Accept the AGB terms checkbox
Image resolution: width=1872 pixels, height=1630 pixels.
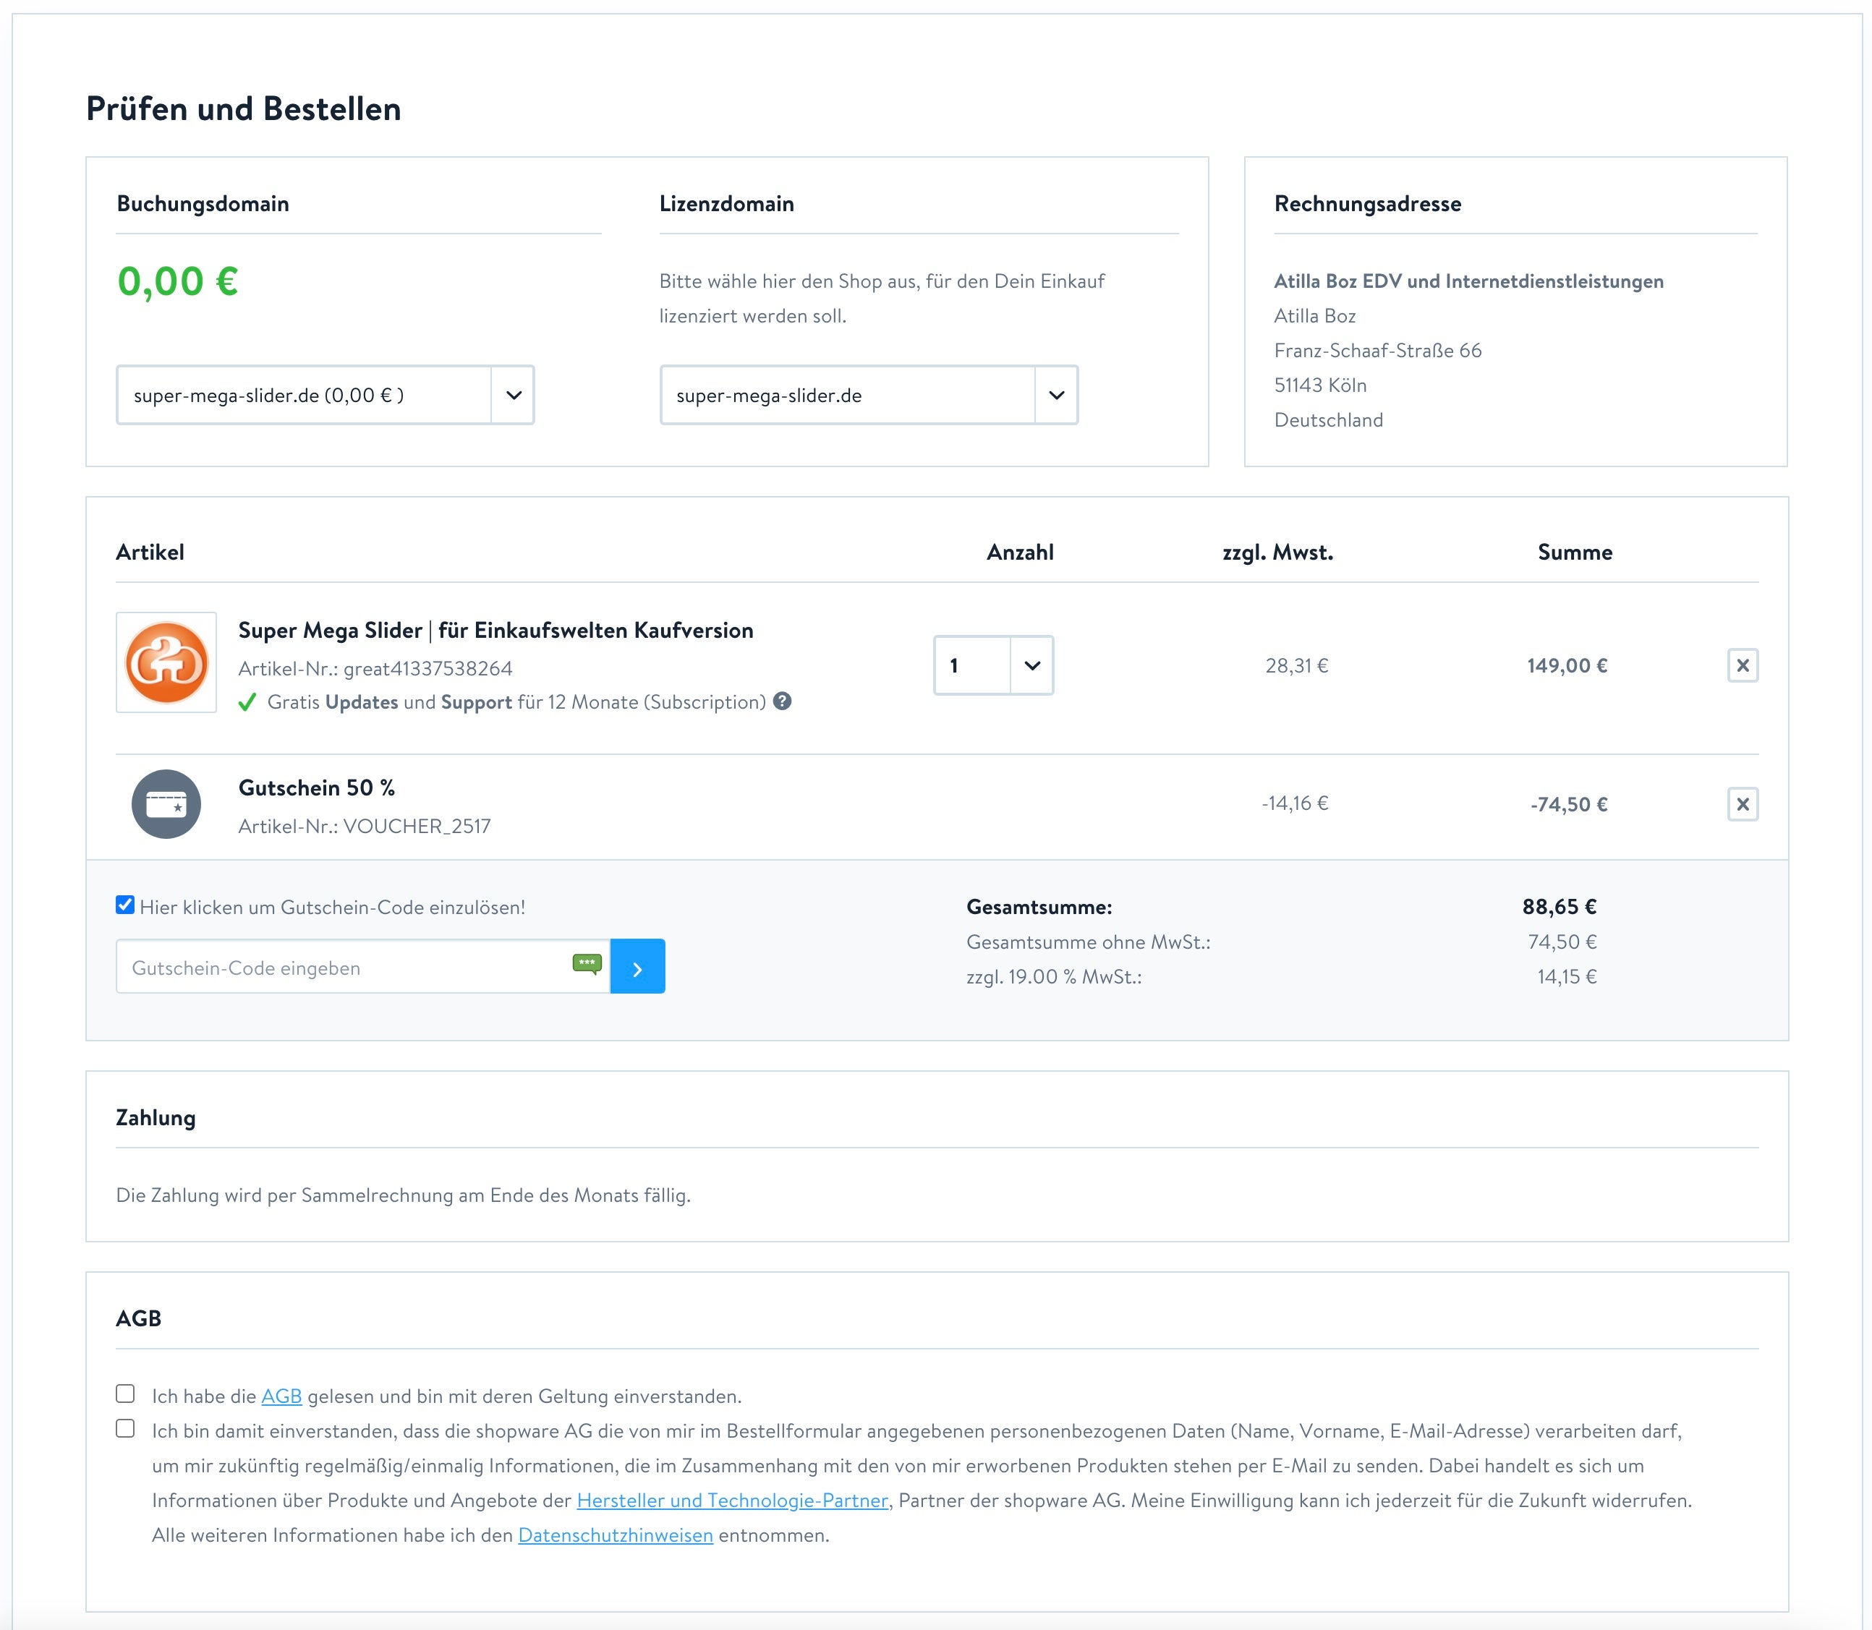point(126,1394)
